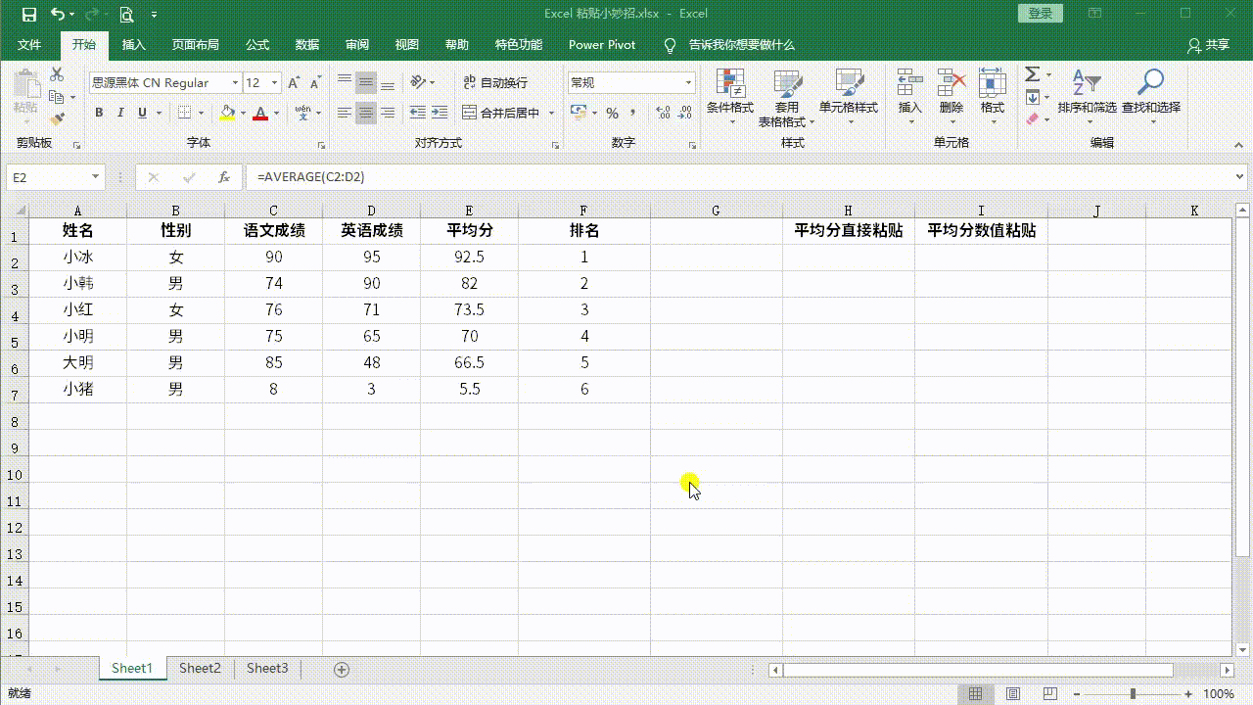The height and width of the screenshot is (705, 1253).
Task: Click the Undo arrow icon
Action: click(x=59, y=15)
